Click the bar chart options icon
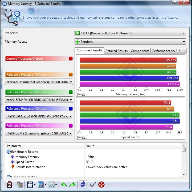Viewport: 192px width, 192px height. pos(41,185)
